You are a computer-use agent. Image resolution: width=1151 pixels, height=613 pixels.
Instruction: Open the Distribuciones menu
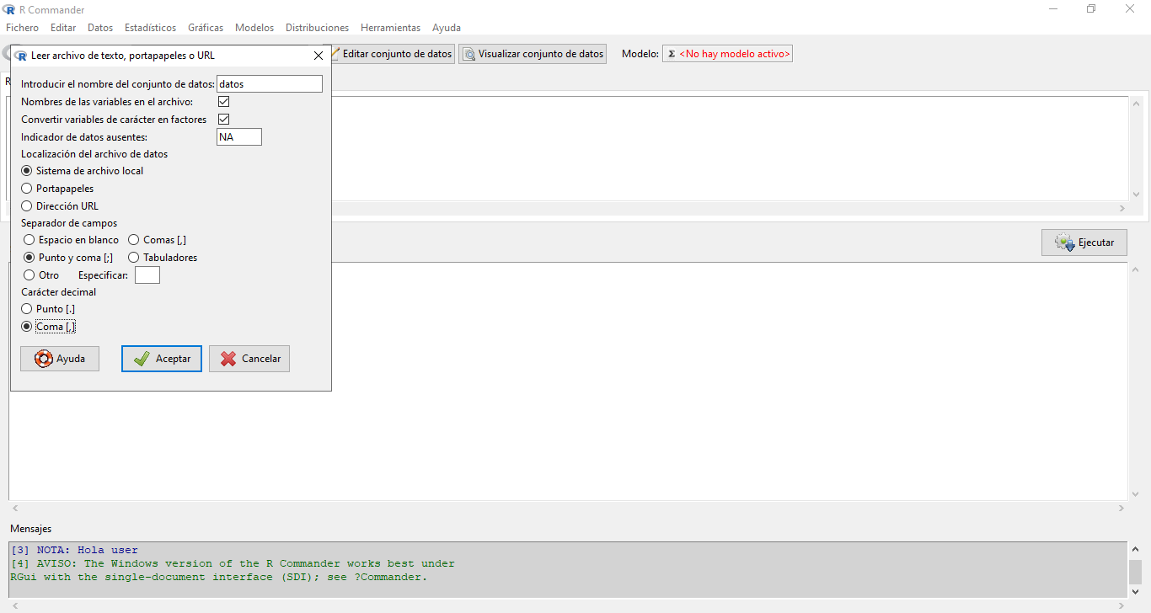click(x=317, y=28)
